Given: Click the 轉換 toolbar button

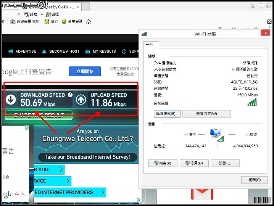Looking at the screenshot, I should (x=31, y=14).
